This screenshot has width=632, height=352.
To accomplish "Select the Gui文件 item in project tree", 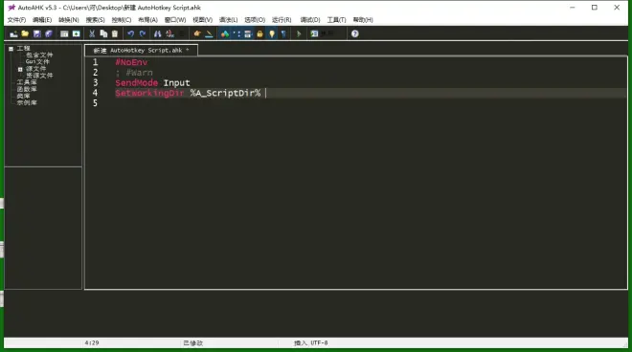I will [37, 61].
